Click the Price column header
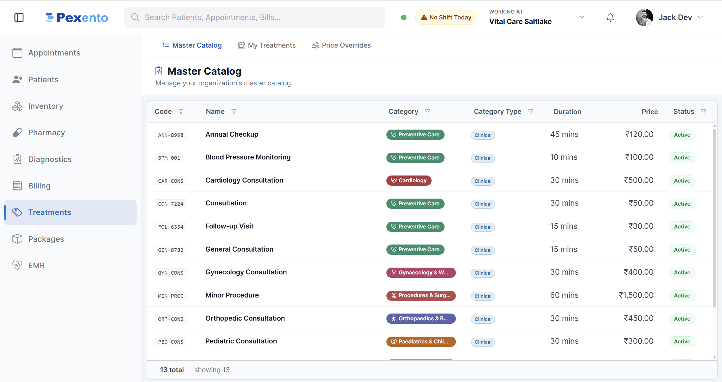 650,112
